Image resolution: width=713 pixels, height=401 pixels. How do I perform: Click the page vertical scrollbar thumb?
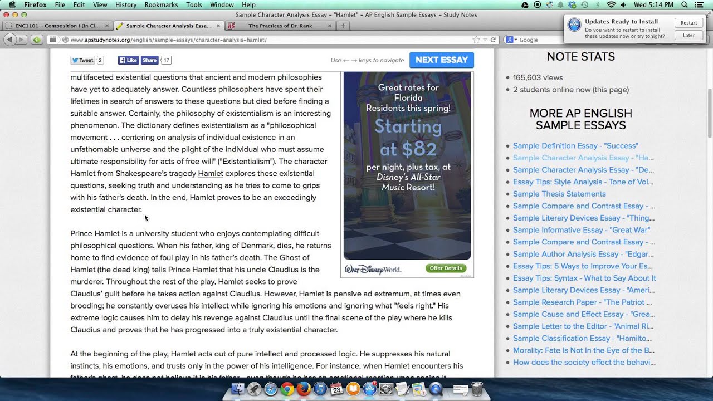[x=710, y=113]
